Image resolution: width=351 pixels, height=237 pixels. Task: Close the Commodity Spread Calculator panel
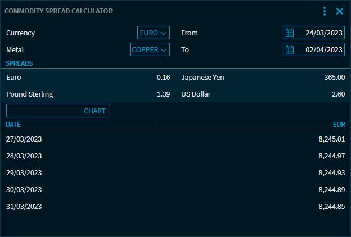pos(340,11)
